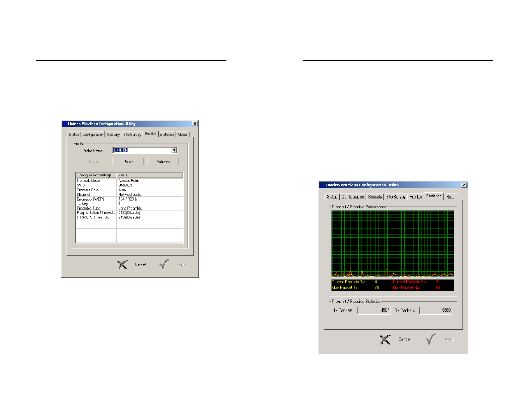Select the RTS/CTS Threshold row
This screenshot has height=407, width=526.
(x=129, y=217)
